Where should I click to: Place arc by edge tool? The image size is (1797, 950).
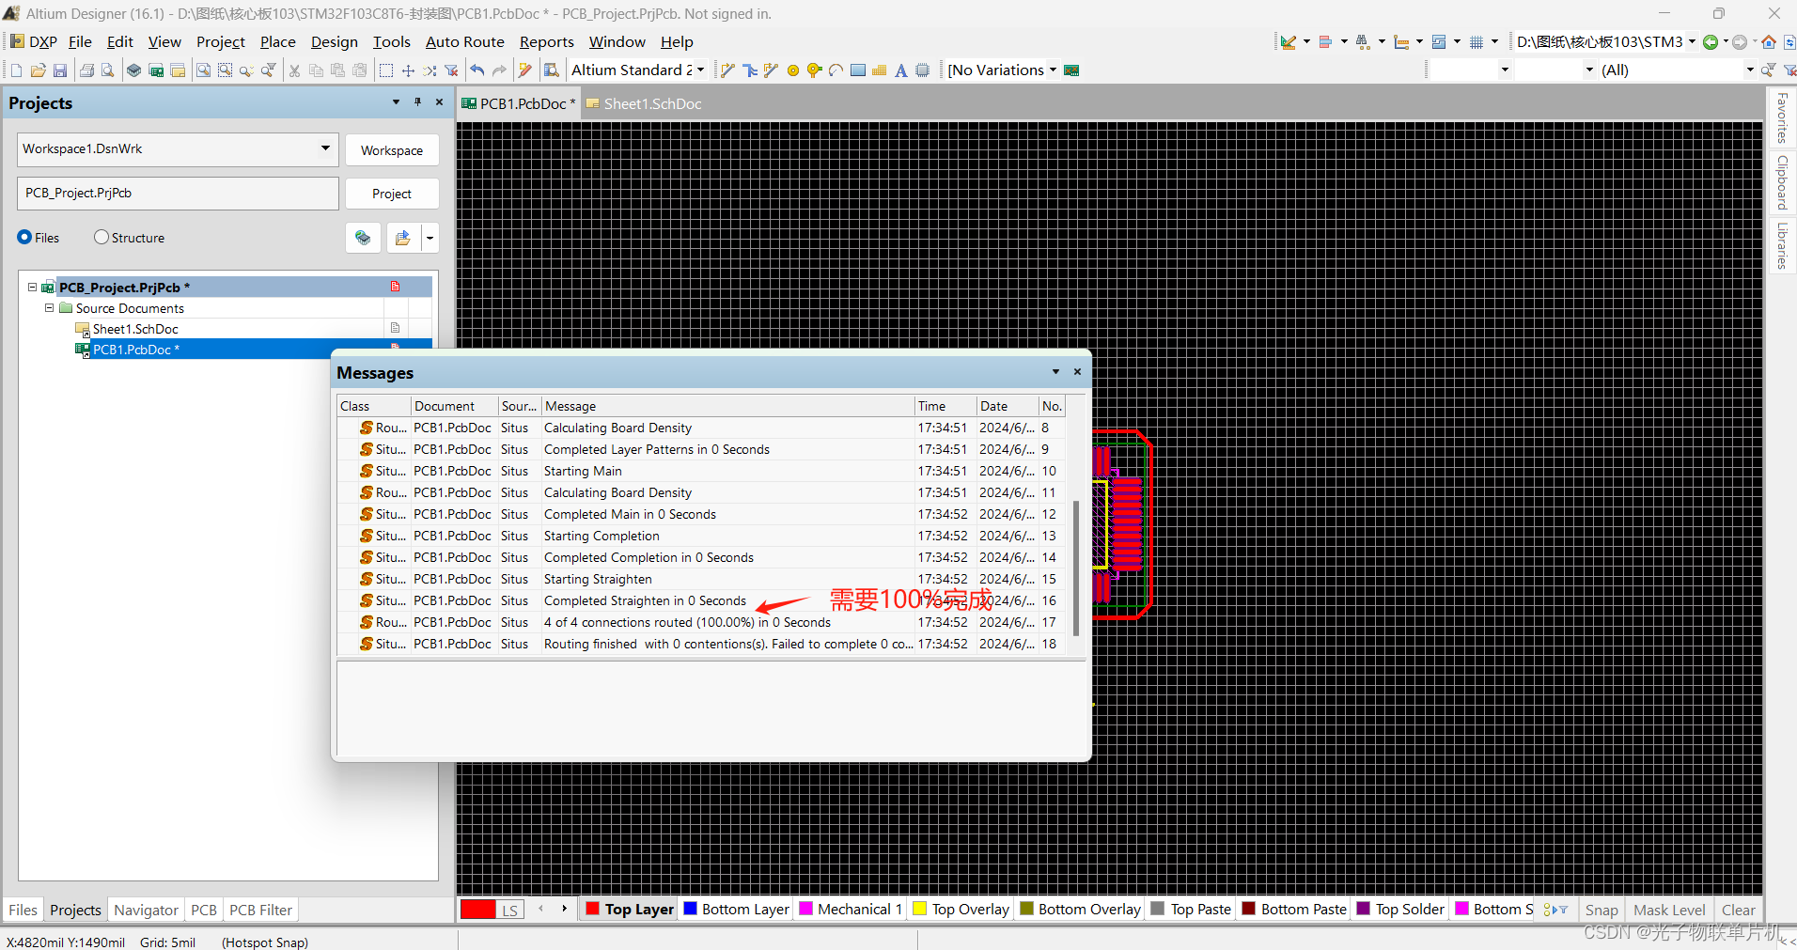(x=836, y=70)
